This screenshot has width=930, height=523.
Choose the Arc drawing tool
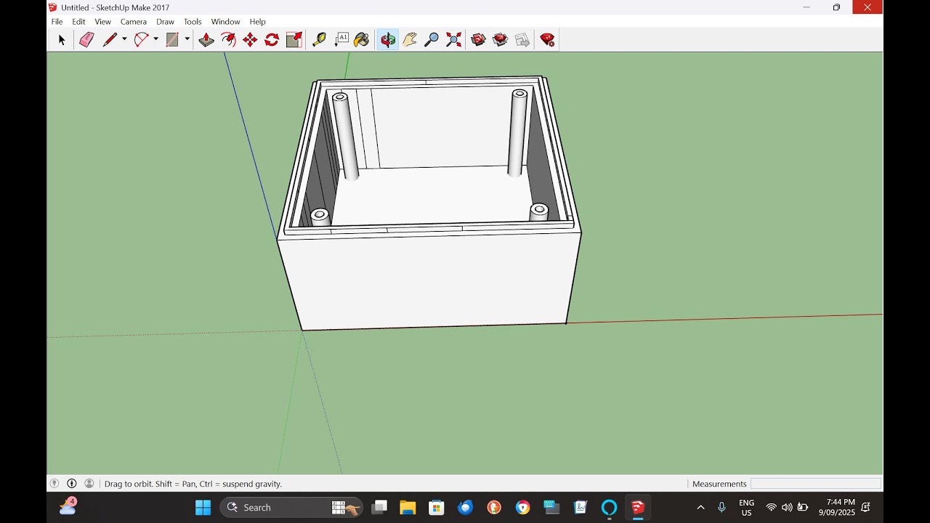(141, 40)
